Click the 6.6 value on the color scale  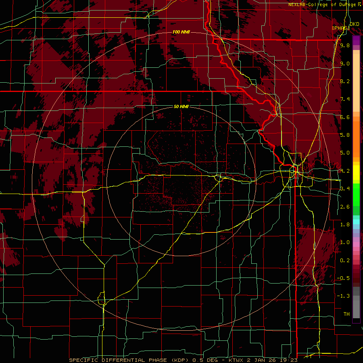pos(345,117)
